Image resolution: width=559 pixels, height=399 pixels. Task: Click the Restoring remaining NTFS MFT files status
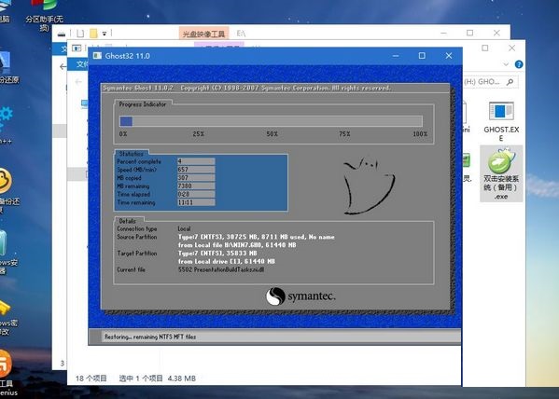(x=150, y=337)
